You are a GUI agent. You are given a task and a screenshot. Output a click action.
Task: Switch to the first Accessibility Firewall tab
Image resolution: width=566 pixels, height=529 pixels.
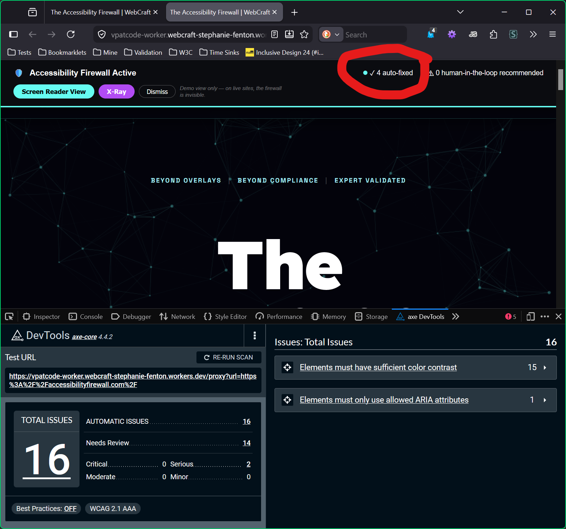(x=101, y=12)
